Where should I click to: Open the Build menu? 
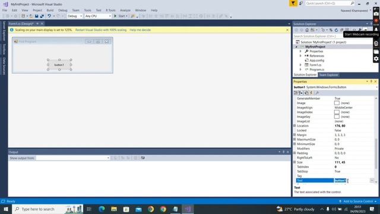[x=50, y=10]
